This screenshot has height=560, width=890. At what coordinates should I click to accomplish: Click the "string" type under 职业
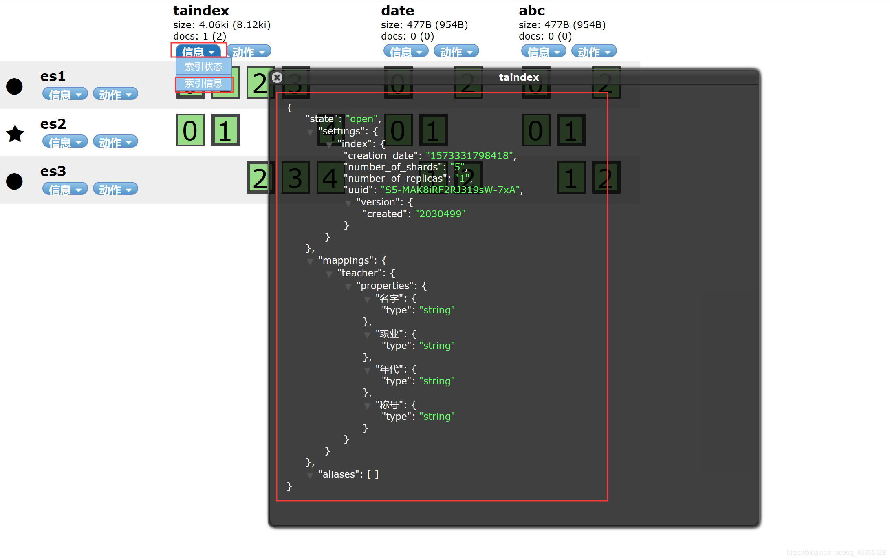(437, 346)
